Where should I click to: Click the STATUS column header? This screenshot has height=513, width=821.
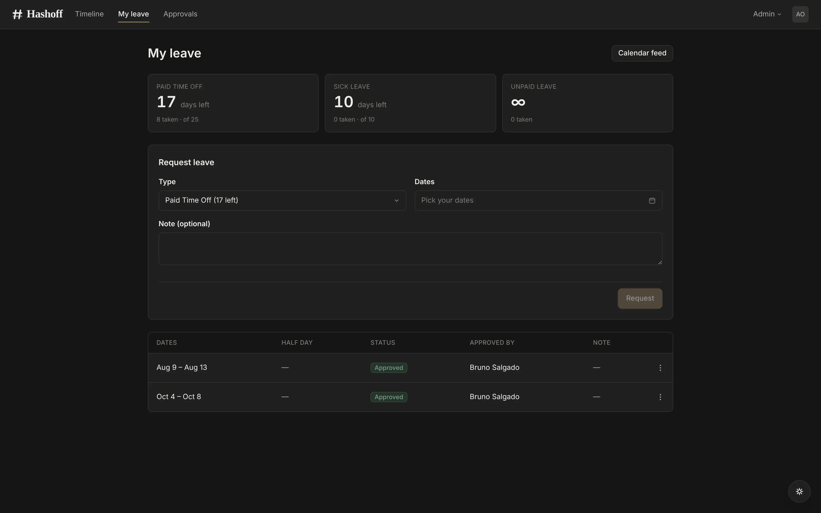[382, 343]
